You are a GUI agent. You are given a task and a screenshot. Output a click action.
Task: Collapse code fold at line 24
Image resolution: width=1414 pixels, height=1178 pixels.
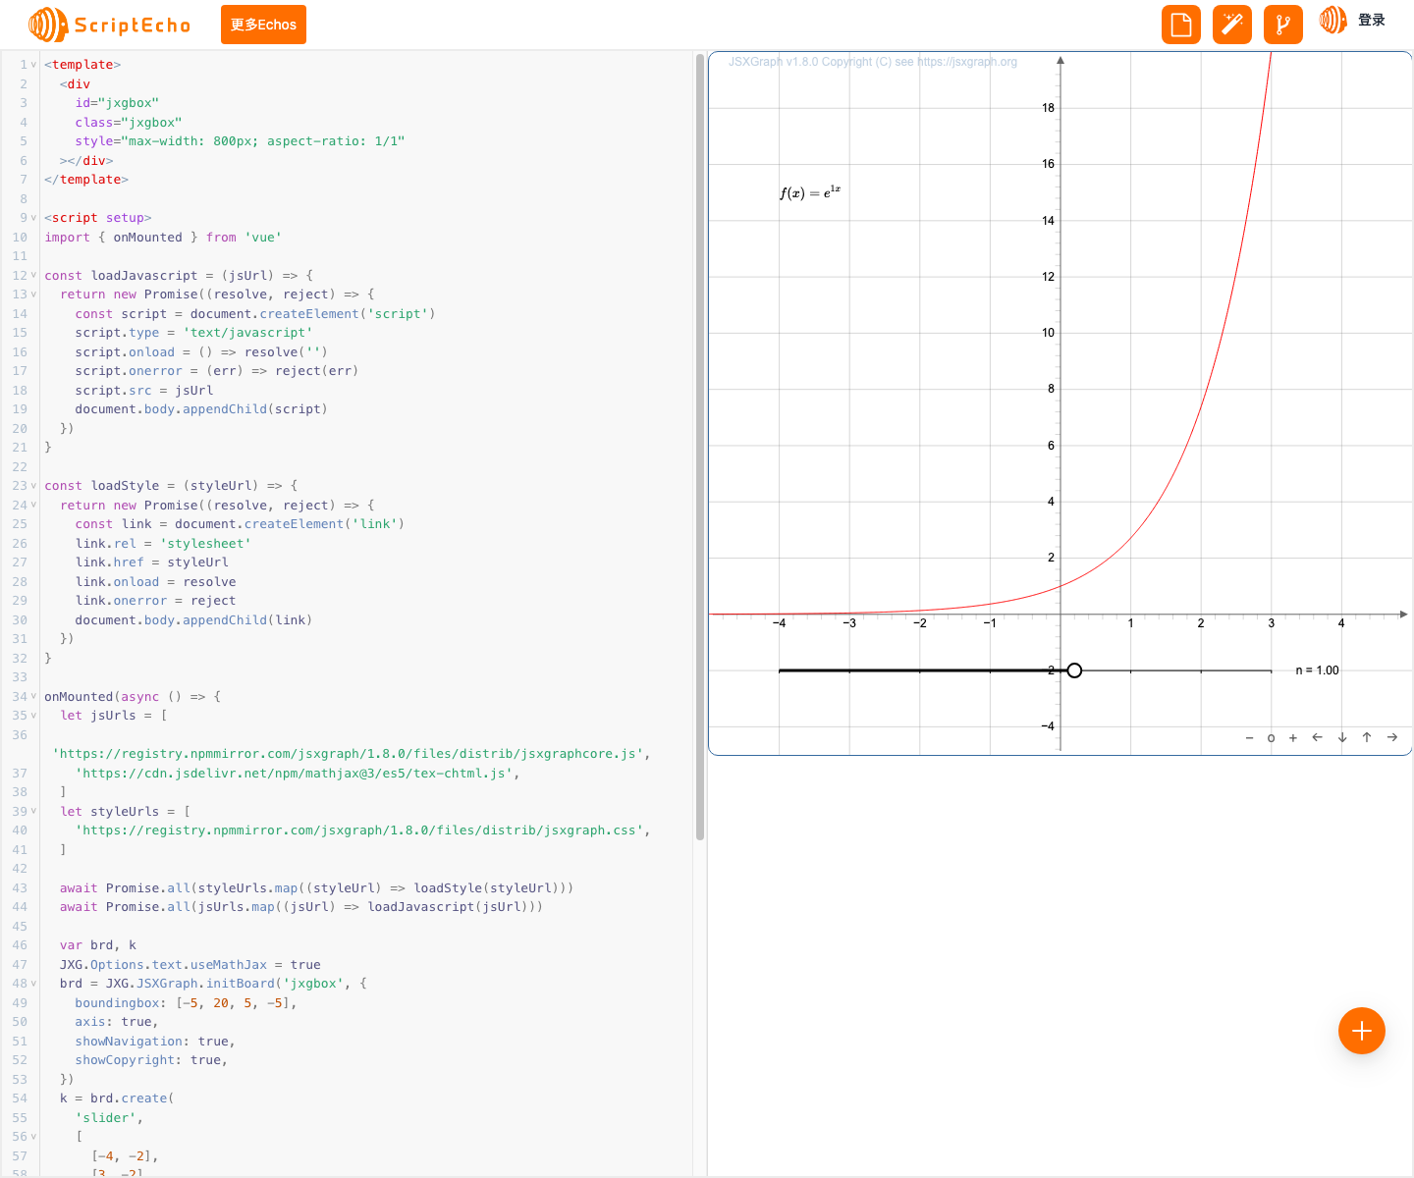(x=33, y=506)
